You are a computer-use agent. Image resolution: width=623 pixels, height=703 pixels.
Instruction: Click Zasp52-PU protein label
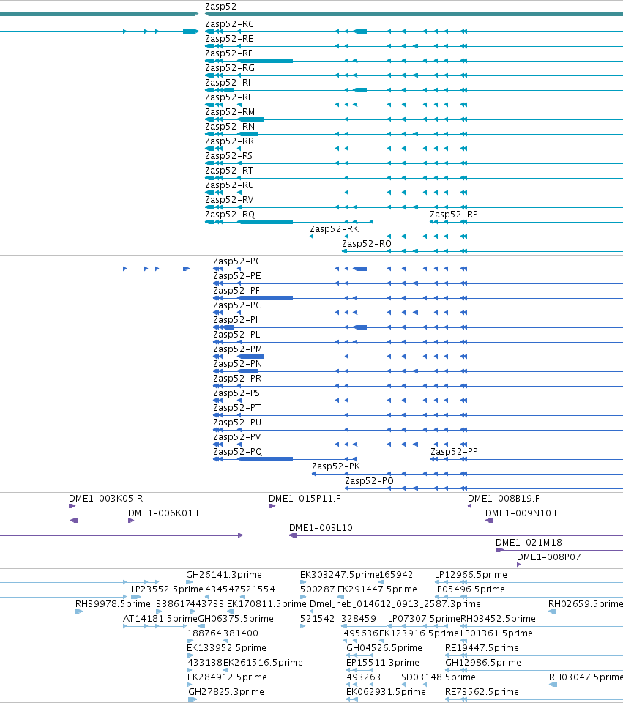coord(237,423)
